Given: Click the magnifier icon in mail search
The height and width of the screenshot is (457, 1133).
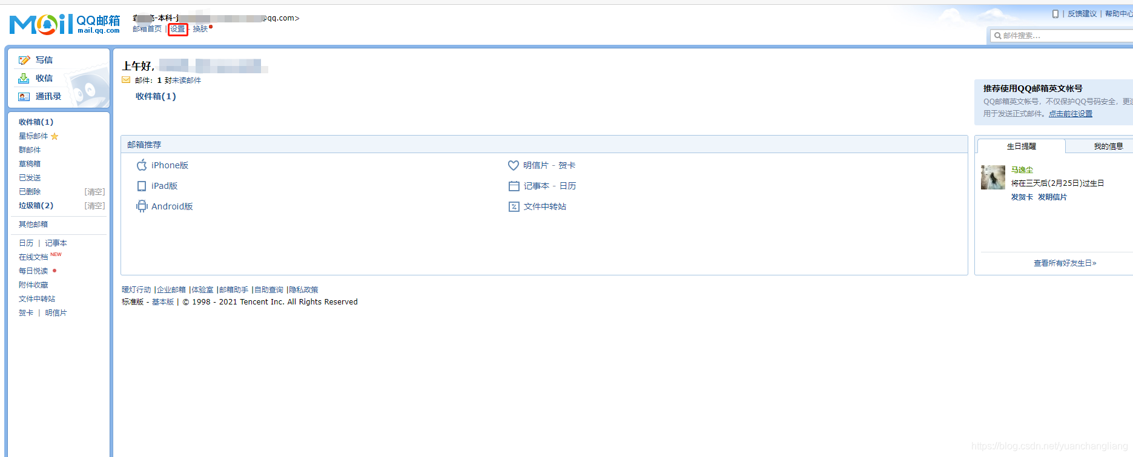Looking at the screenshot, I should 997,36.
